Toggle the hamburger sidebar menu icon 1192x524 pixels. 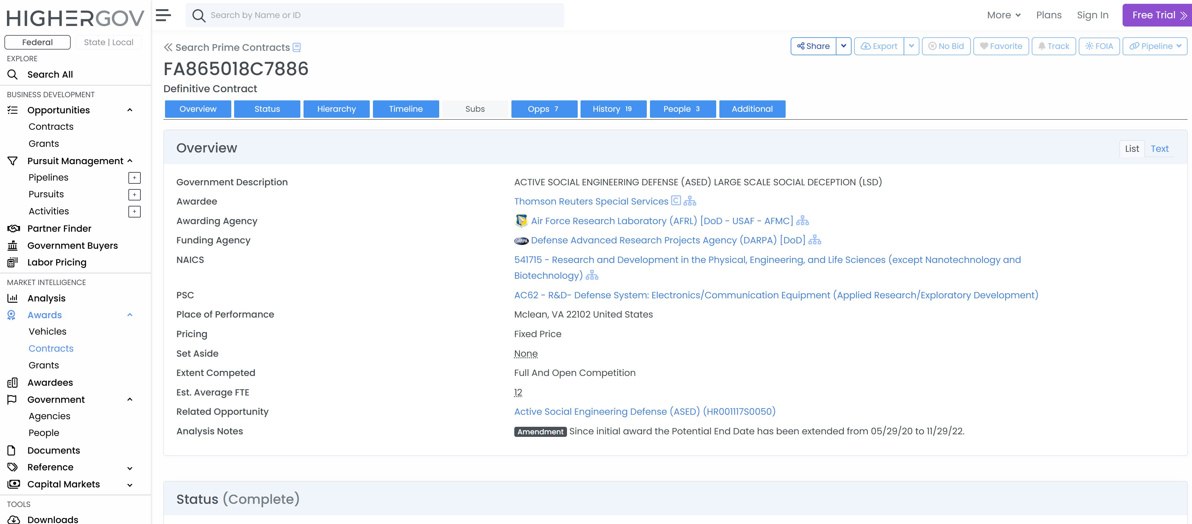[163, 15]
